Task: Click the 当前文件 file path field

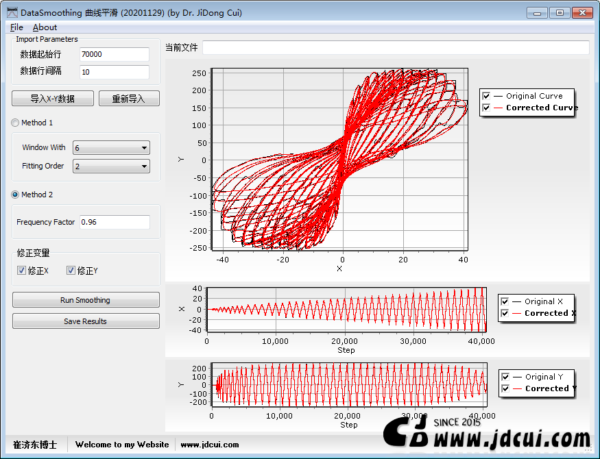Action: pyautogui.click(x=396, y=47)
